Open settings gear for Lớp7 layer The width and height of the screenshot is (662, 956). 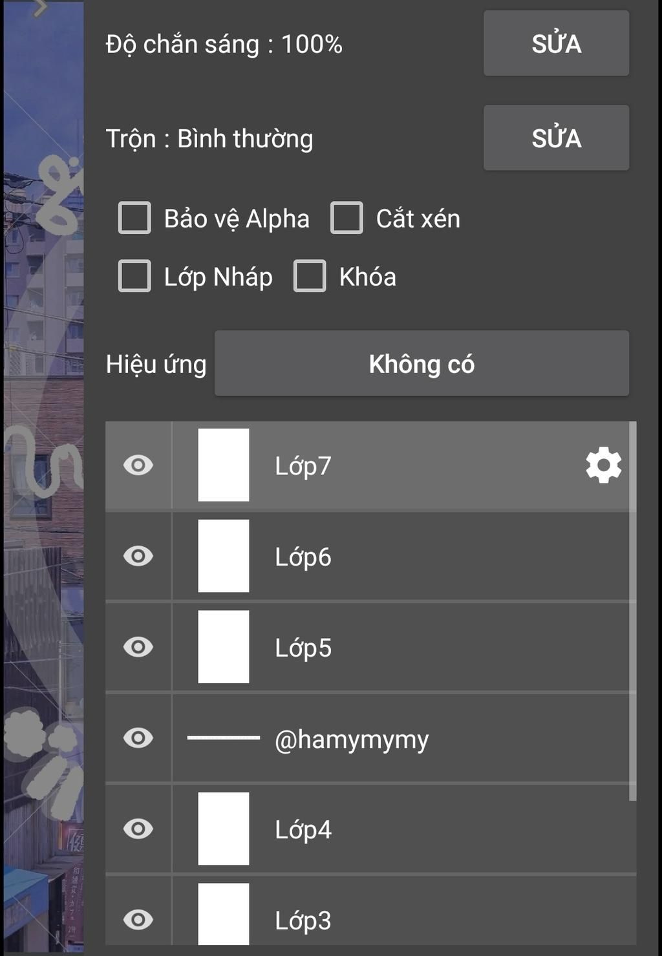coord(603,465)
